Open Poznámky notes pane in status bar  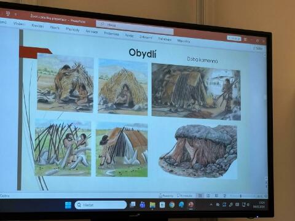pos(167,196)
